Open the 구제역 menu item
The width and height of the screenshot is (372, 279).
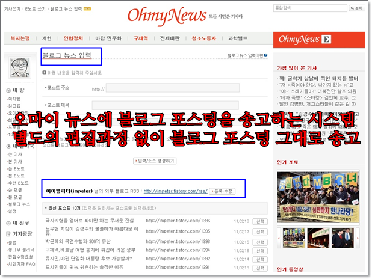[141, 38]
